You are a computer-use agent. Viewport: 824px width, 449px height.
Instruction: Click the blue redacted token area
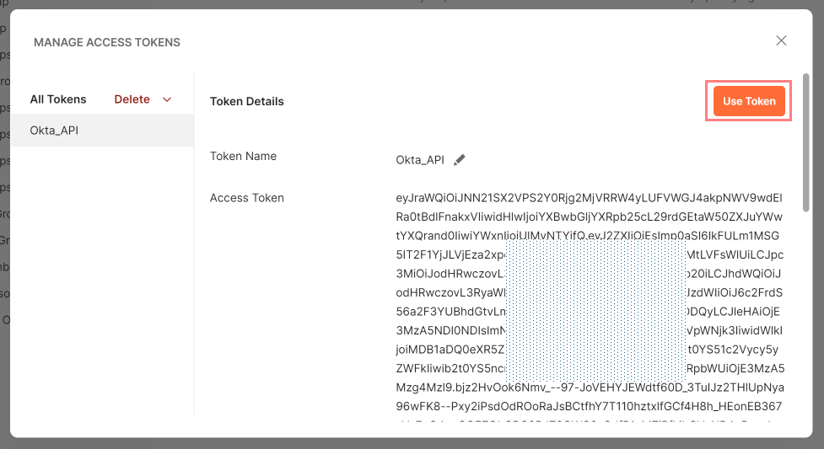[x=595, y=312]
